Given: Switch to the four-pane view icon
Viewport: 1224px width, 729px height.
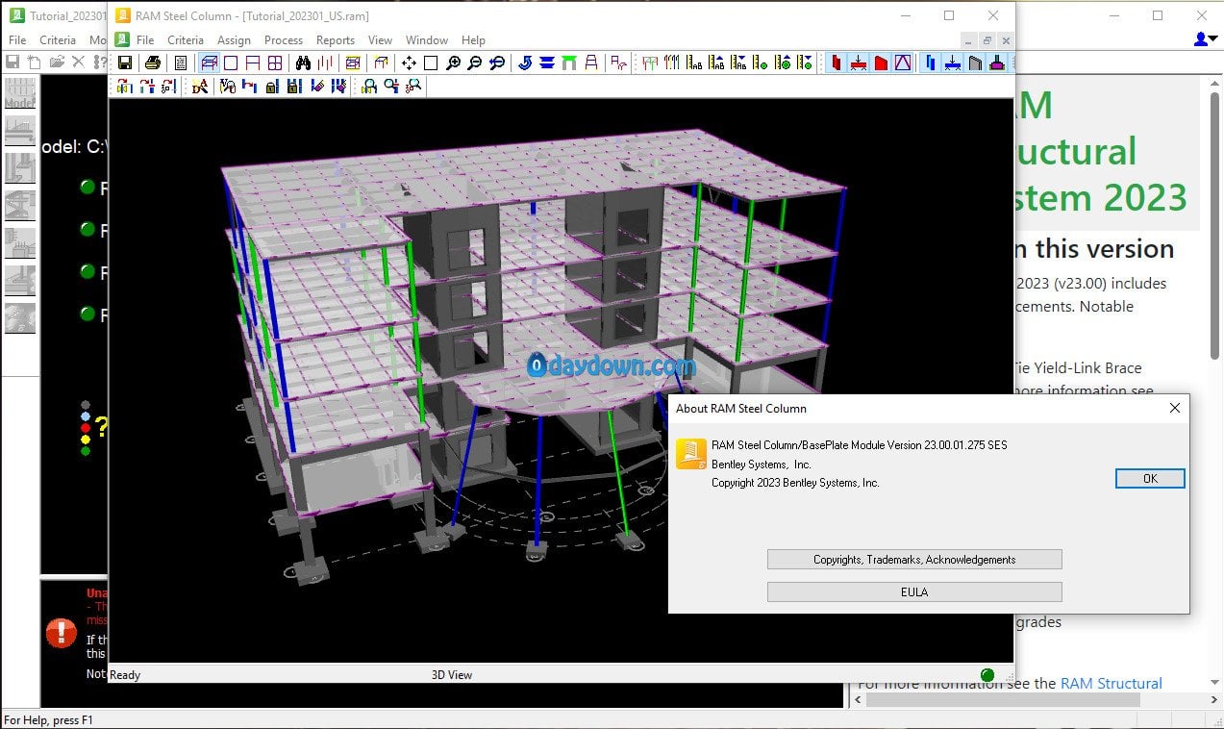Looking at the screenshot, I should coord(275,63).
